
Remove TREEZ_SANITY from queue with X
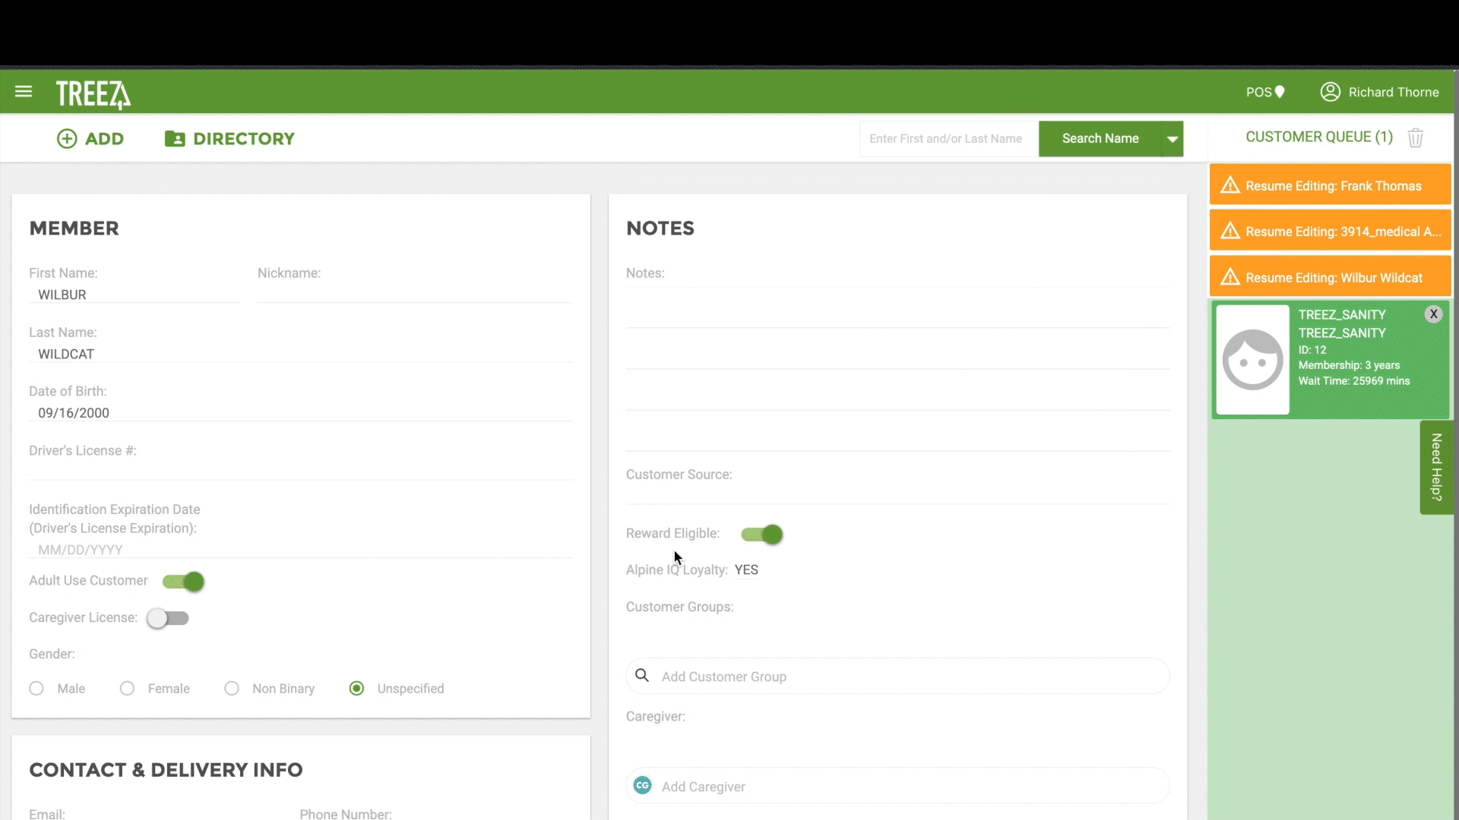(x=1433, y=314)
